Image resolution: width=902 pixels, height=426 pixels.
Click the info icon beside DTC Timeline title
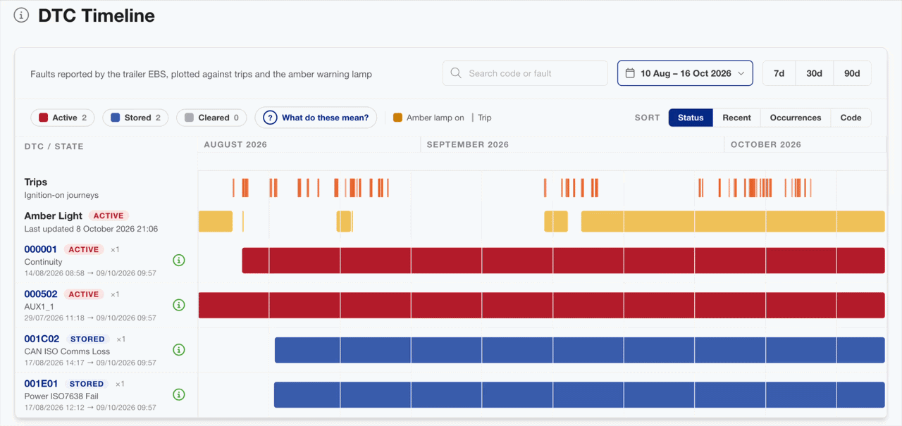pyautogui.click(x=21, y=15)
